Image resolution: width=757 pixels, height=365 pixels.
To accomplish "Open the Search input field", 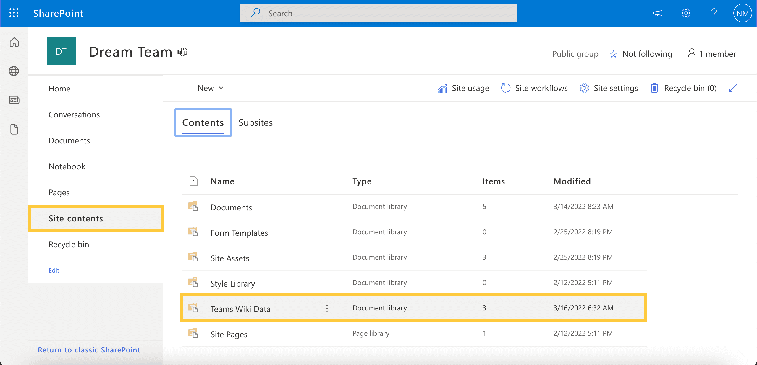I will [x=378, y=13].
